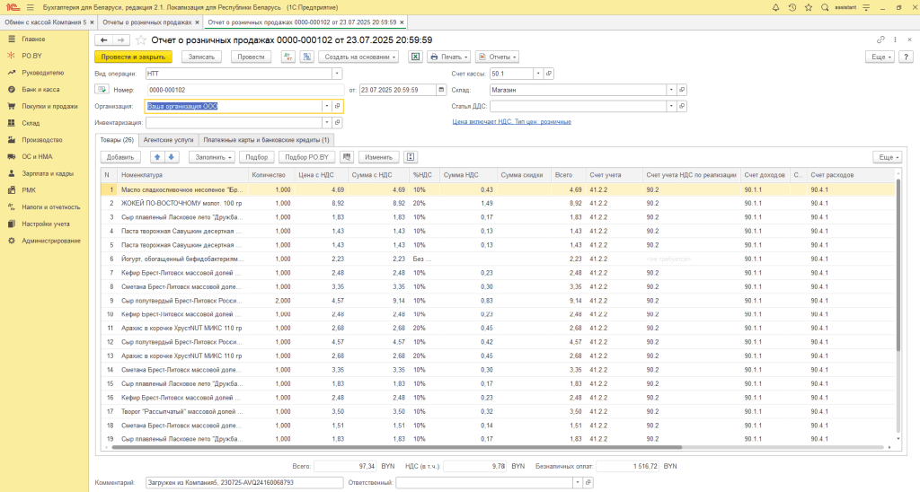Image resolution: width=920 pixels, height=492 pixels.
Task: Switch to Отчеты о розничных продажах tab
Action: (x=146, y=22)
